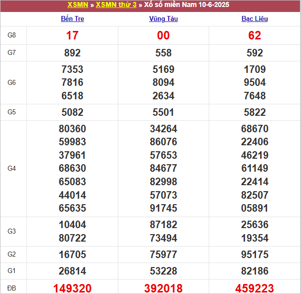Click the G2 number 16705
Screen dimensions: 301x294
tap(72, 255)
